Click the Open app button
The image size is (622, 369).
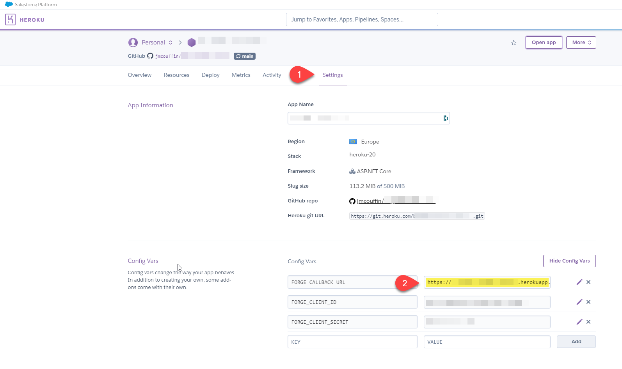[x=544, y=43]
